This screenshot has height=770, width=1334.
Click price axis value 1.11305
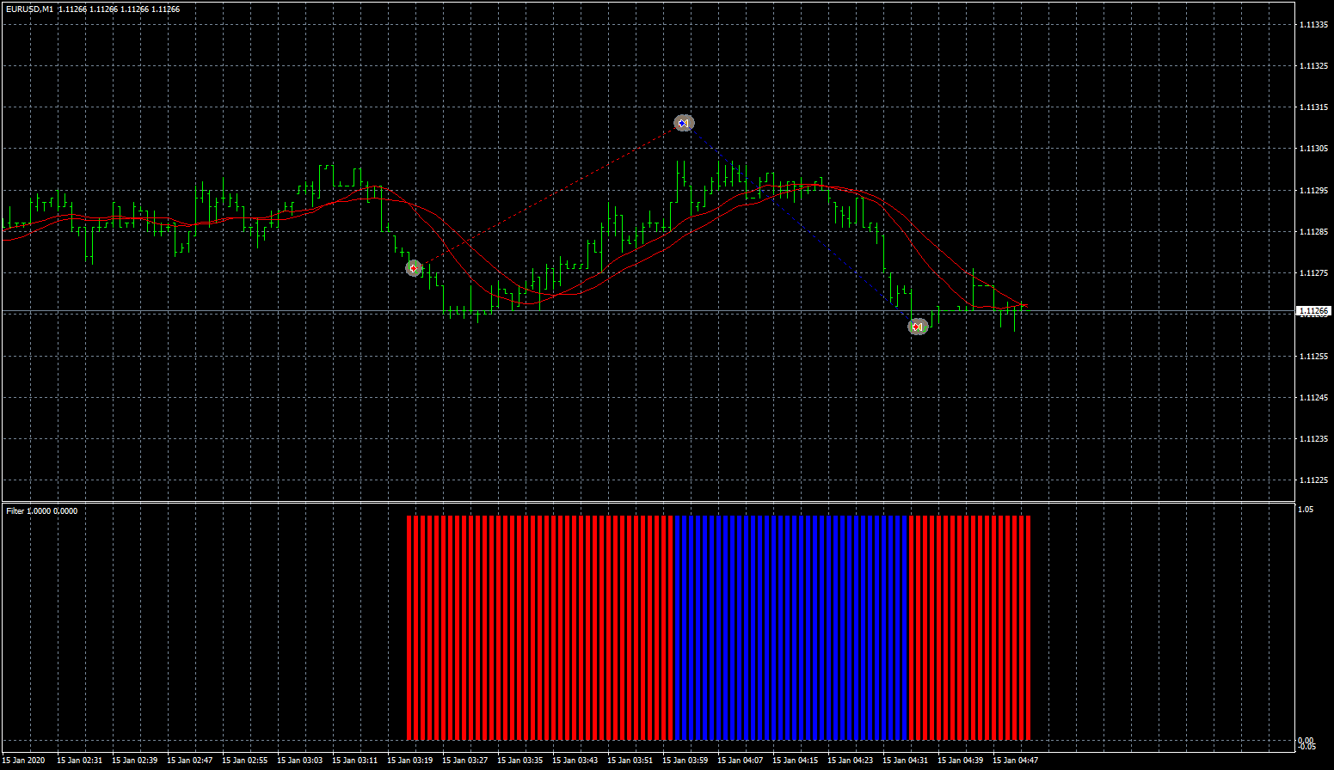[1312, 149]
